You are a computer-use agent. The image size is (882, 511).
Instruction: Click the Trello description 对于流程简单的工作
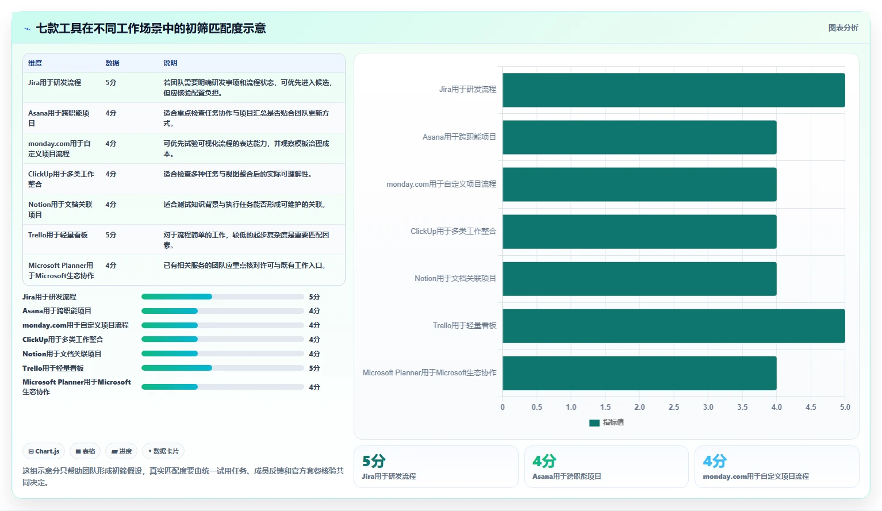[246, 240]
